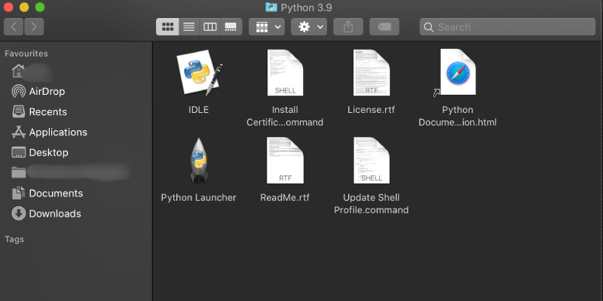Switch to gallery view

pos(231,27)
